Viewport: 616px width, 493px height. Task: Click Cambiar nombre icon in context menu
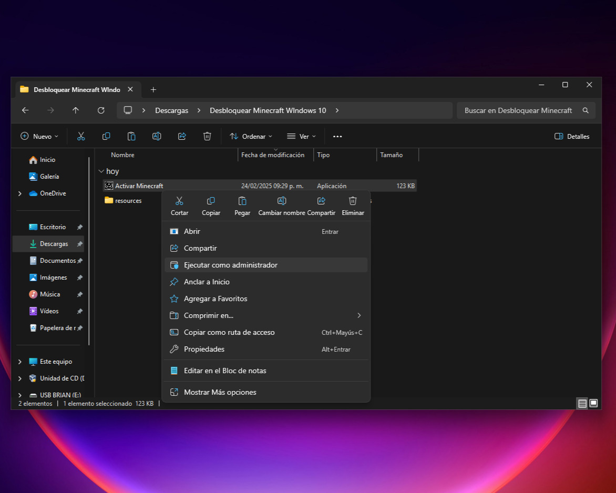pos(282,201)
